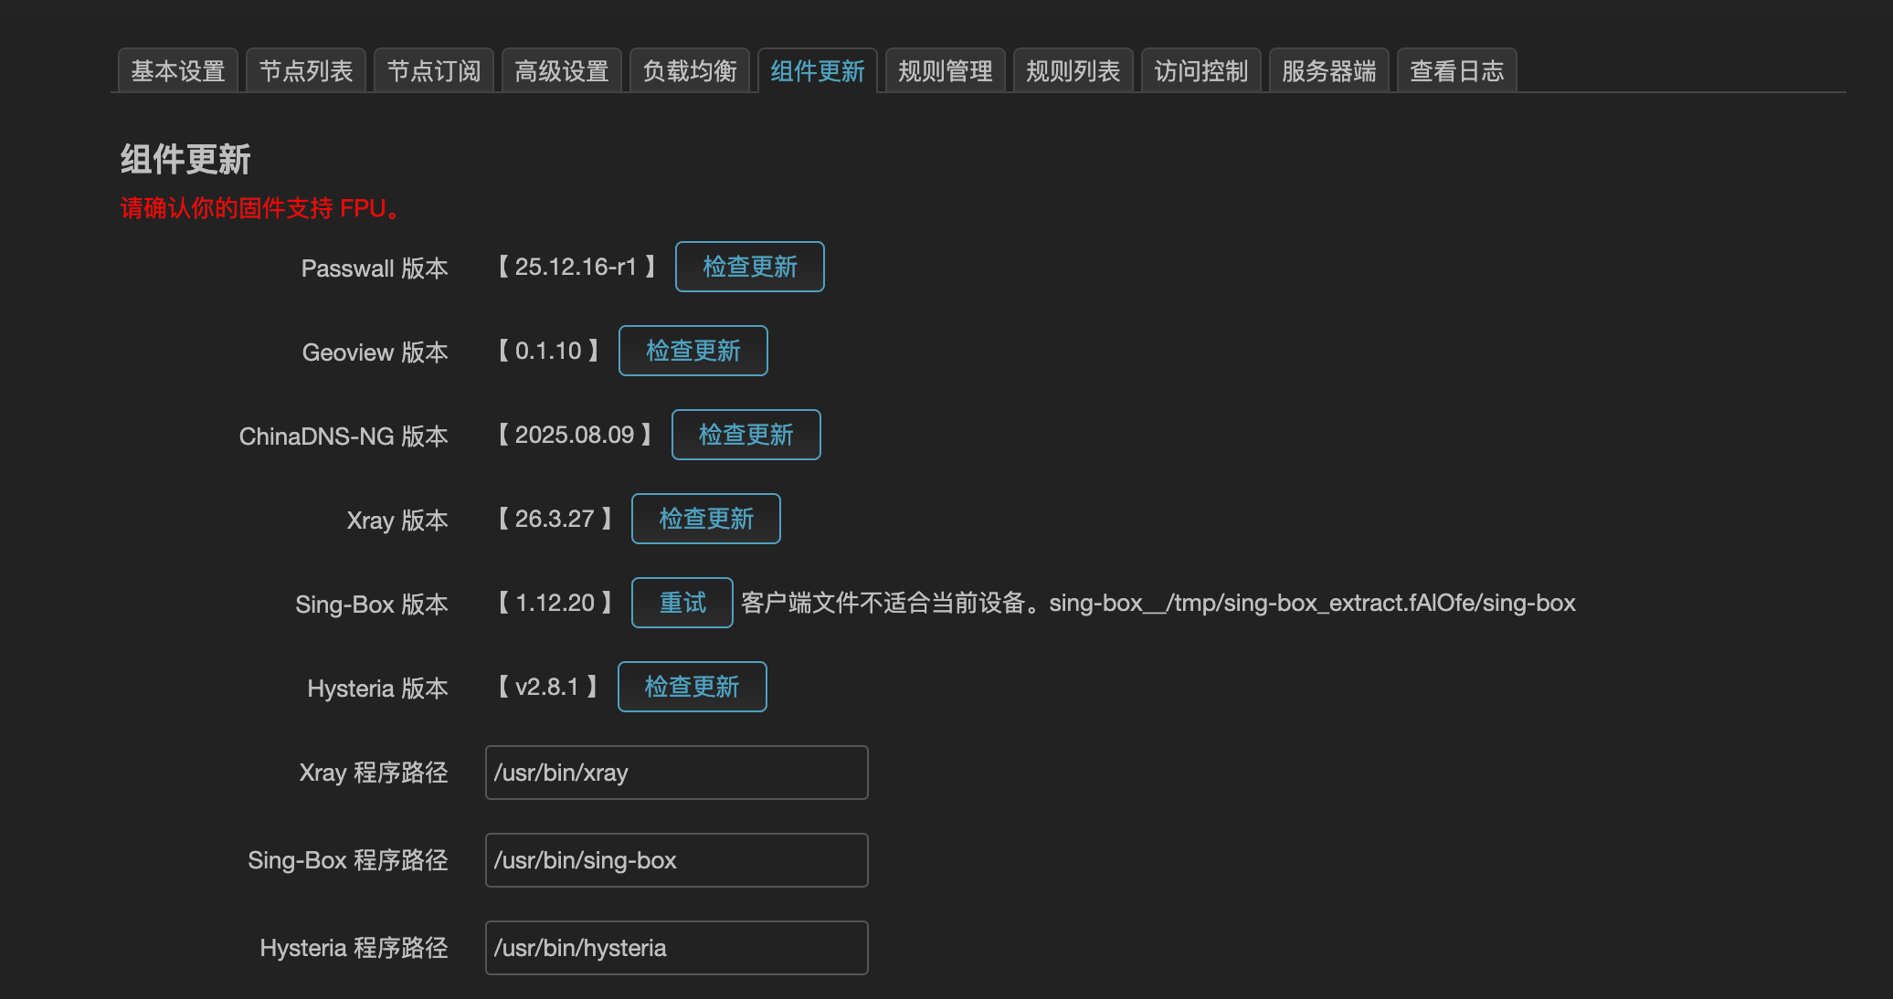Check for Hysteria updates
The width and height of the screenshot is (1893, 999).
tap(692, 687)
